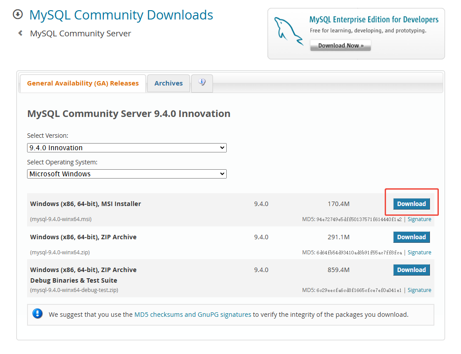Image resolution: width=461 pixels, height=354 pixels.
Task: Open Signature link for MSI Installer
Action: 419,219
